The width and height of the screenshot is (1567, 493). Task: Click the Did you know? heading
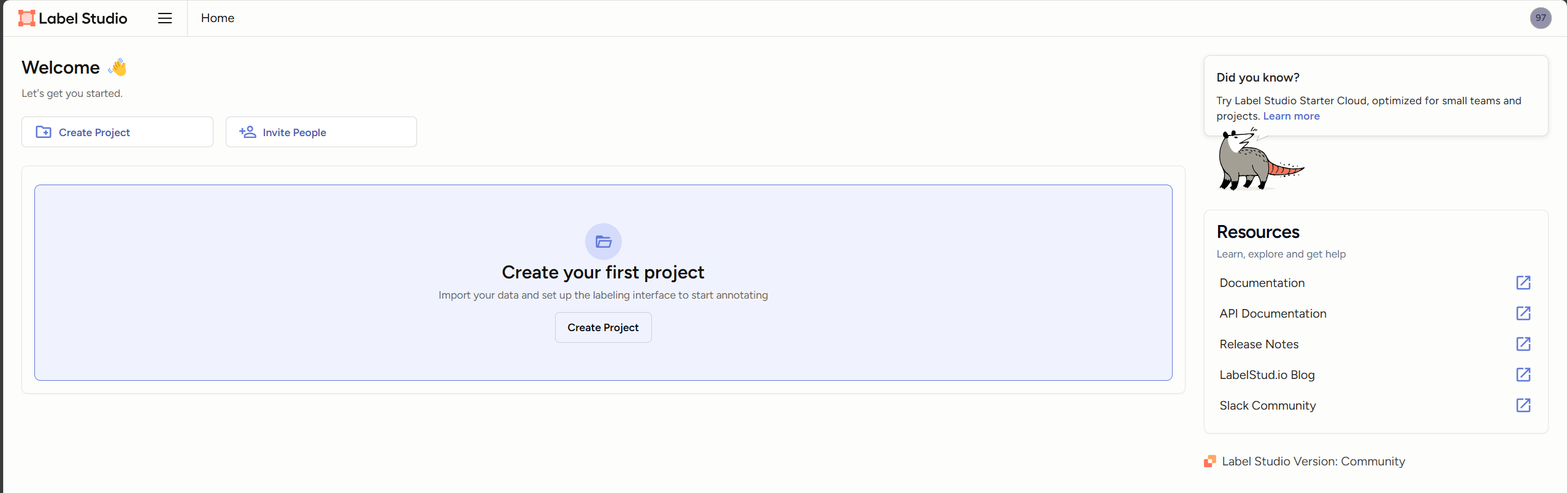[x=1258, y=77]
